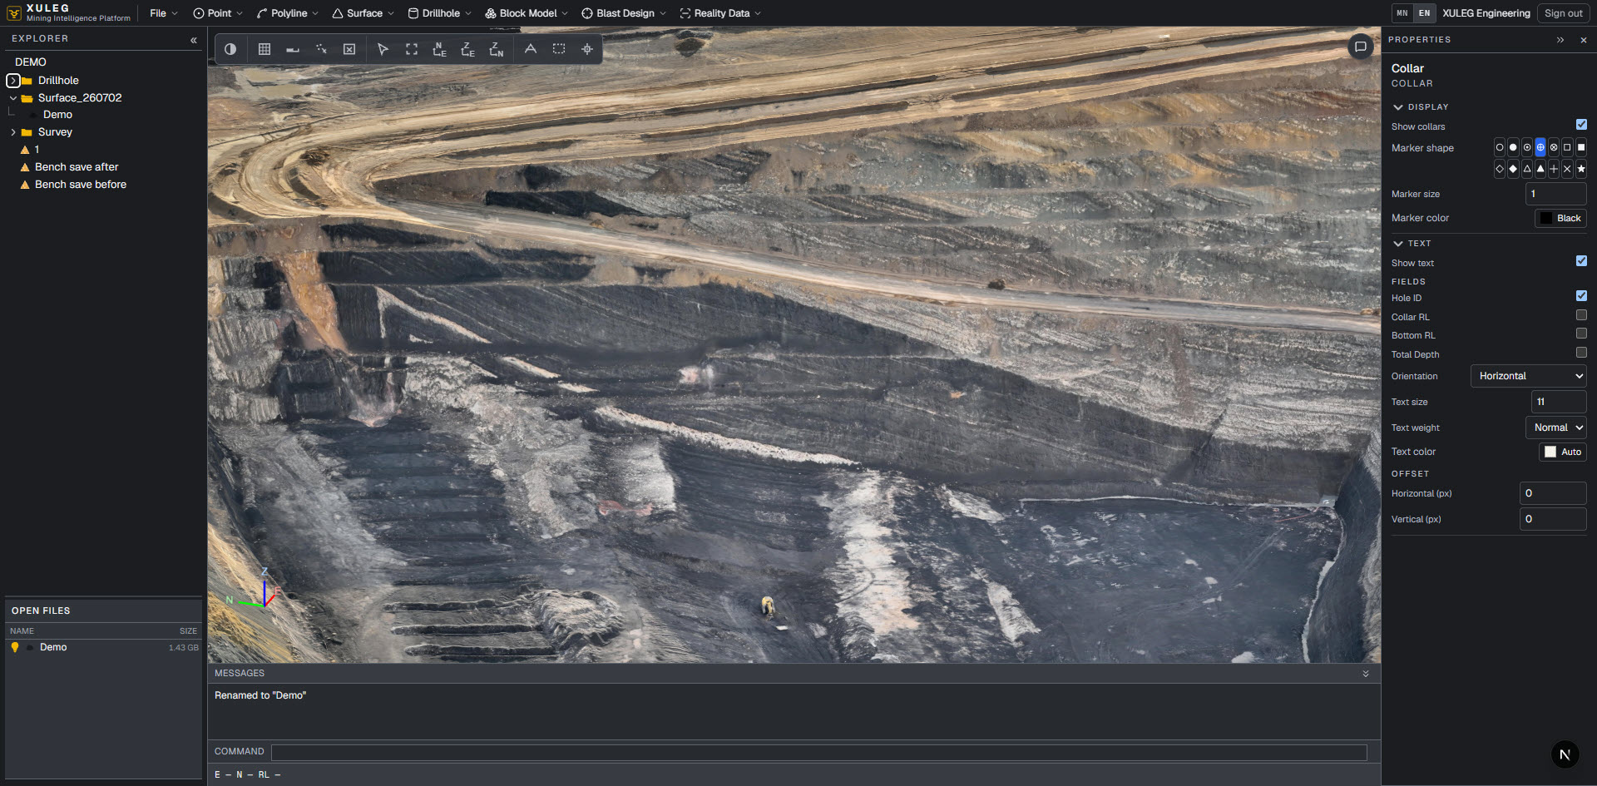Choose the plus marker shape
Viewport: 1597px width, 786px height.
tap(1554, 169)
